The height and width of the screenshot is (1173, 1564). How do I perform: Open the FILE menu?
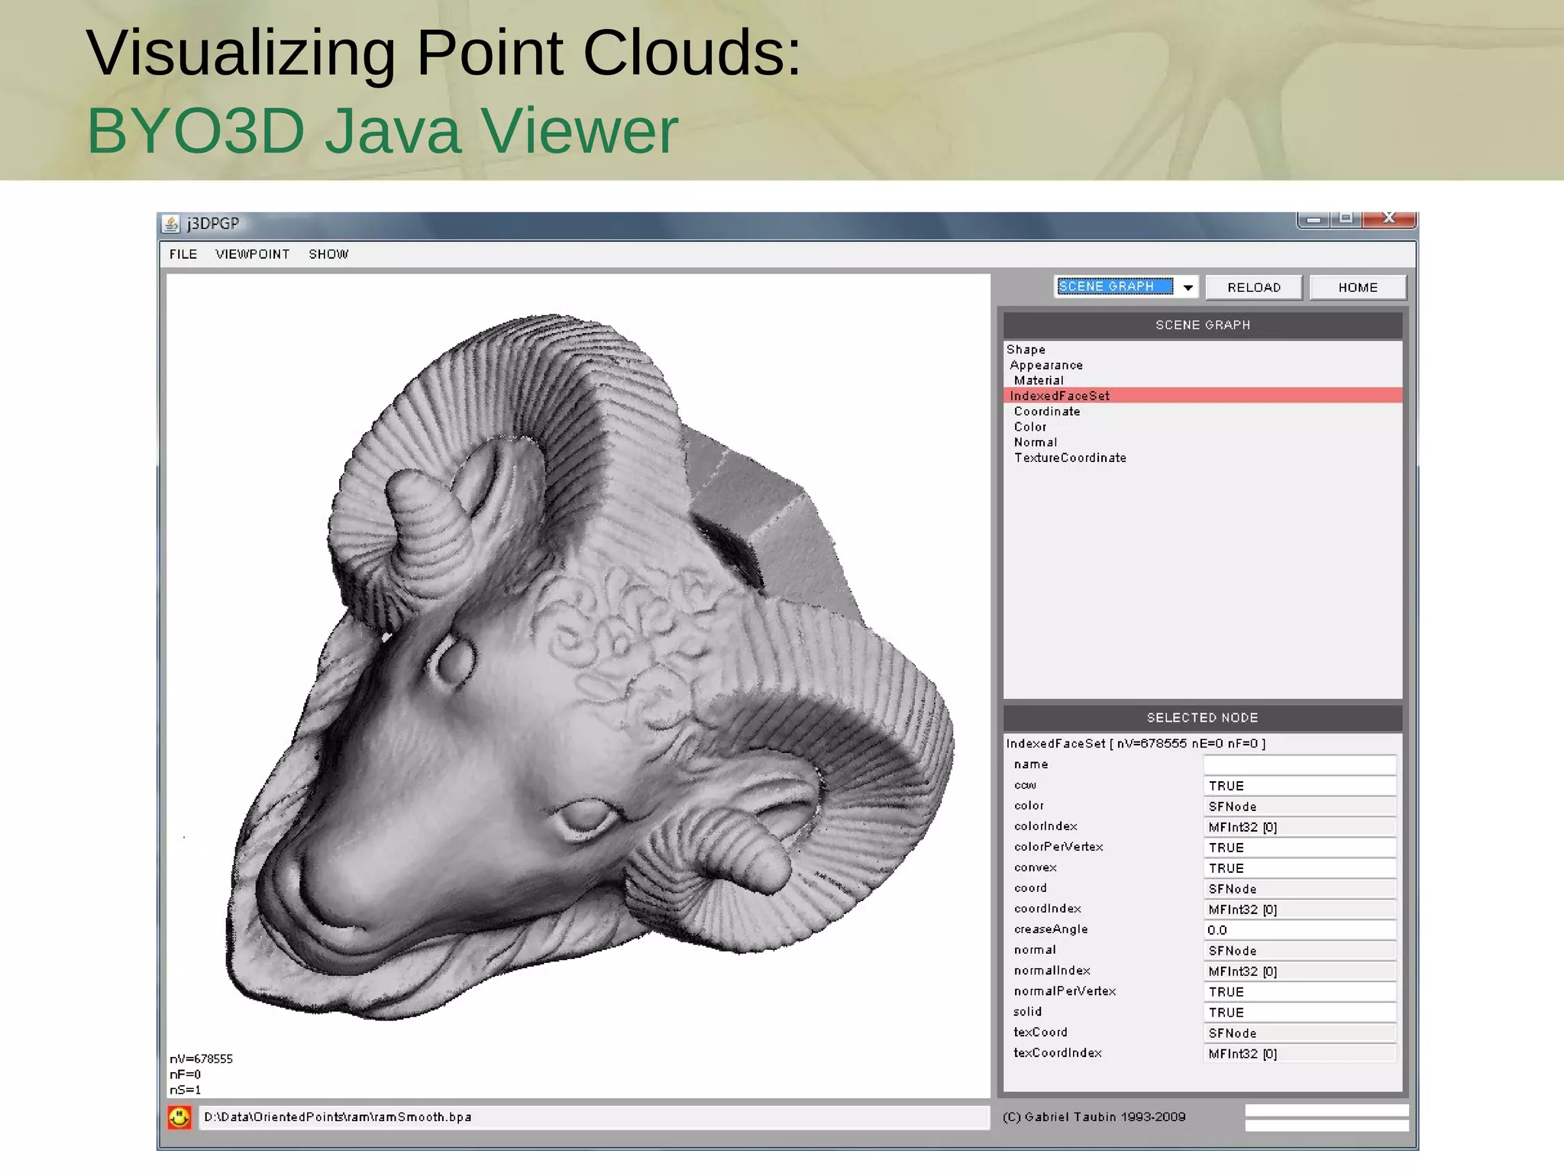click(183, 254)
